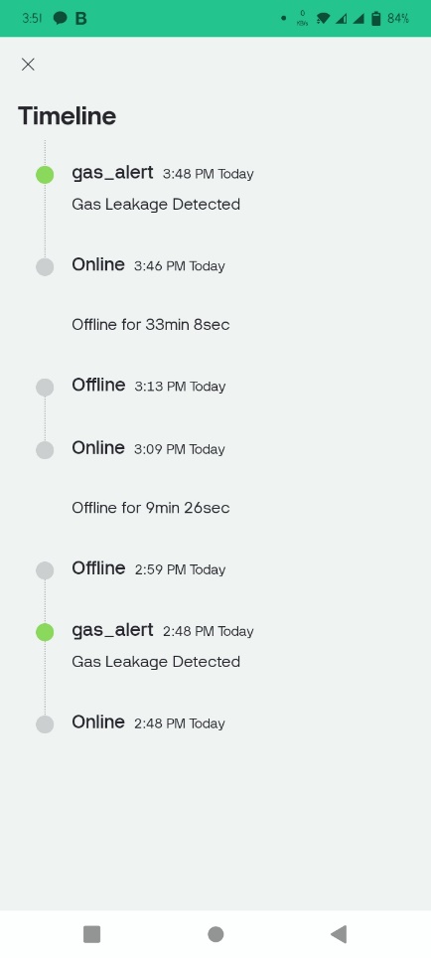The width and height of the screenshot is (431, 958).
Task: Tap the Wi-Fi signal icon in the status bar
Action: point(323,19)
